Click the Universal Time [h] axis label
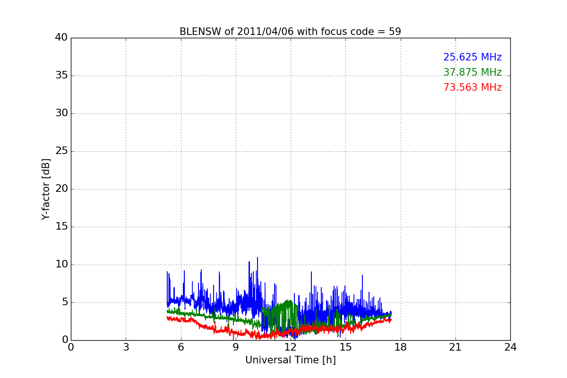Image resolution: width=567 pixels, height=378 pixels. coord(290,360)
